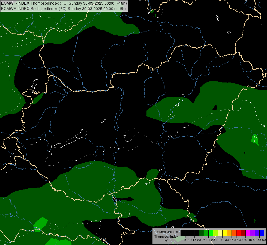Click the legend's ThompsonIndex label
Screen dimensions: 267x245
tap(166, 237)
